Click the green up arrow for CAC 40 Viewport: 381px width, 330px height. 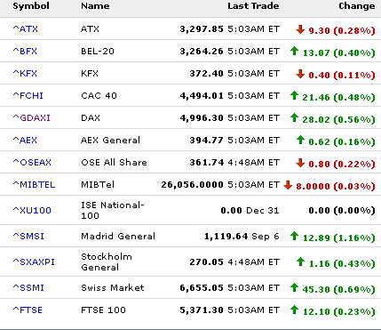294,95
